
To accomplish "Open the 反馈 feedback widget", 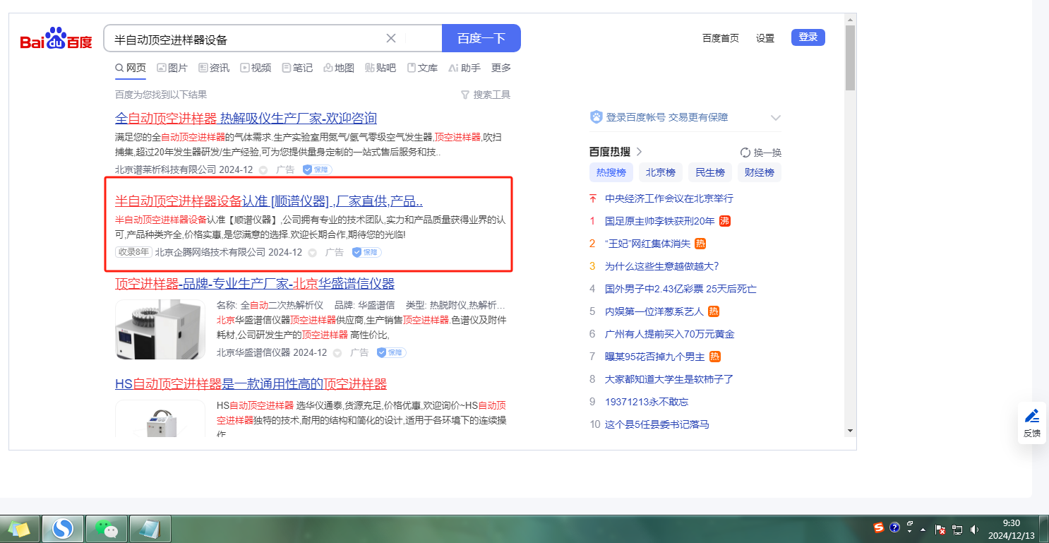I will [x=1031, y=422].
